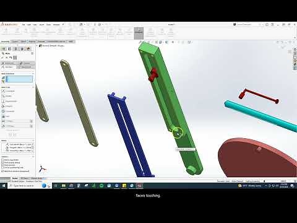Open the DimXpertManager tab icon
297x223 pixels.
tap(22, 49)
